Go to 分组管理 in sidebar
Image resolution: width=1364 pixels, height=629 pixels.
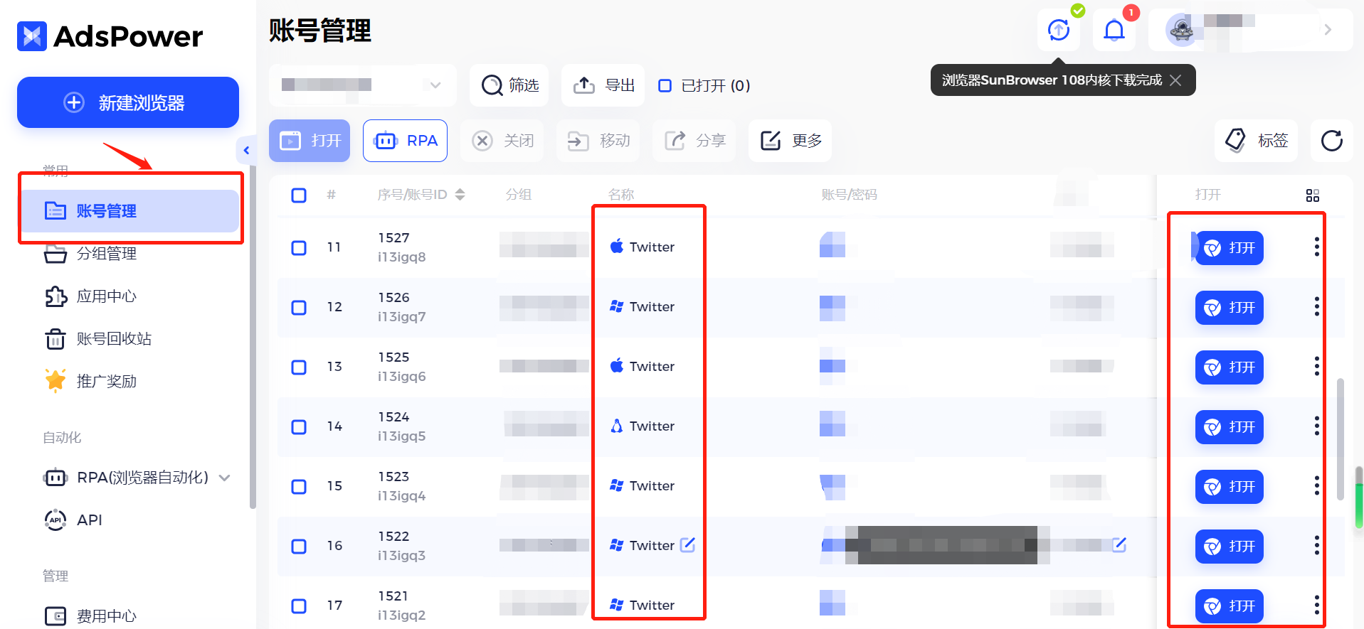click(106, 254)
